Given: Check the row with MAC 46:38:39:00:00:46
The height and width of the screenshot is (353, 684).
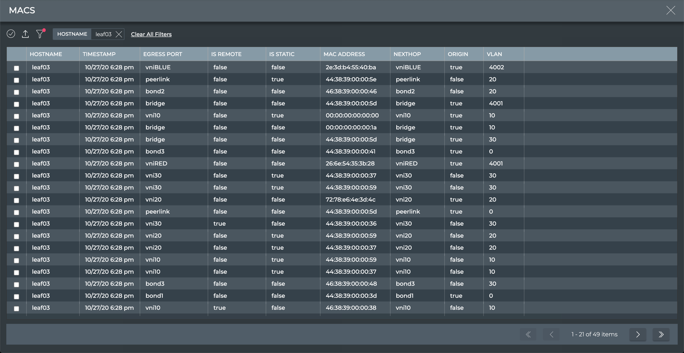Looking at the screenshot, I should click(x=17, y=92).
